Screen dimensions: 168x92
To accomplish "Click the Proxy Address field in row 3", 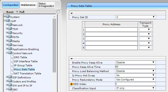I will click(111, 39).
